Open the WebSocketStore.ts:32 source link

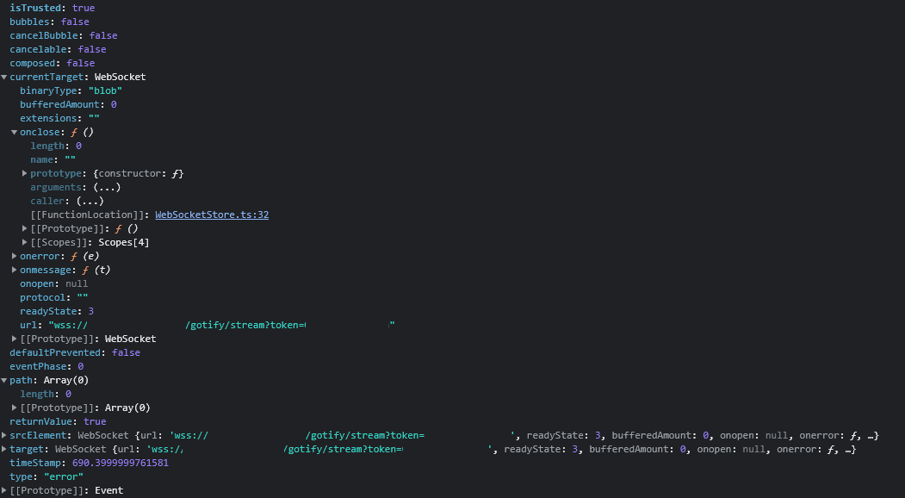(212, 215)
